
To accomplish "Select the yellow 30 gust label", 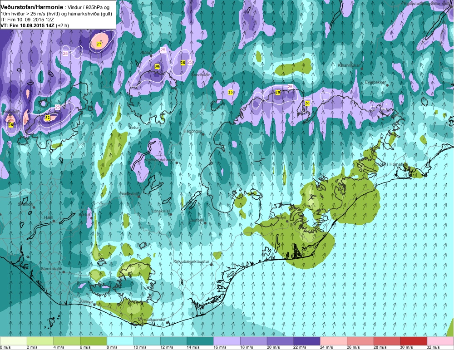I will [x=157, y=66].
